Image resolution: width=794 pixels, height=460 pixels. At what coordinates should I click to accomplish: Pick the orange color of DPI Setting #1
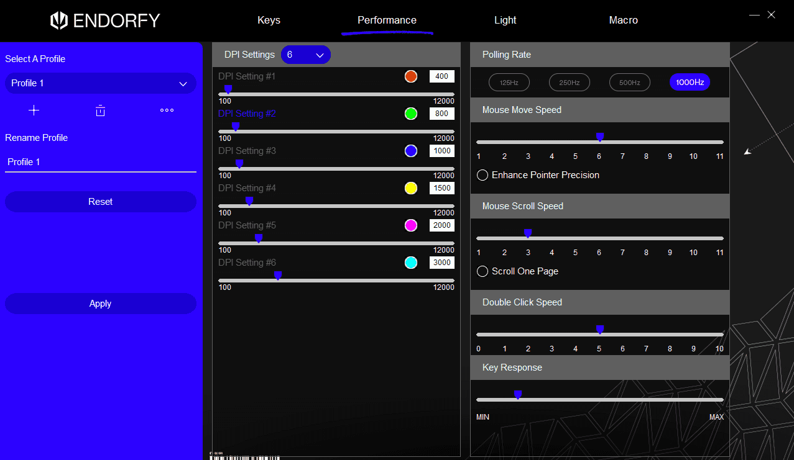(411, 76)
